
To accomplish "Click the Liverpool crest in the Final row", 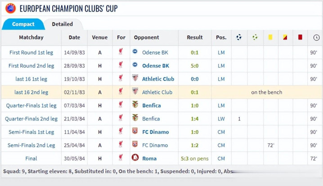I will (121, 158).
